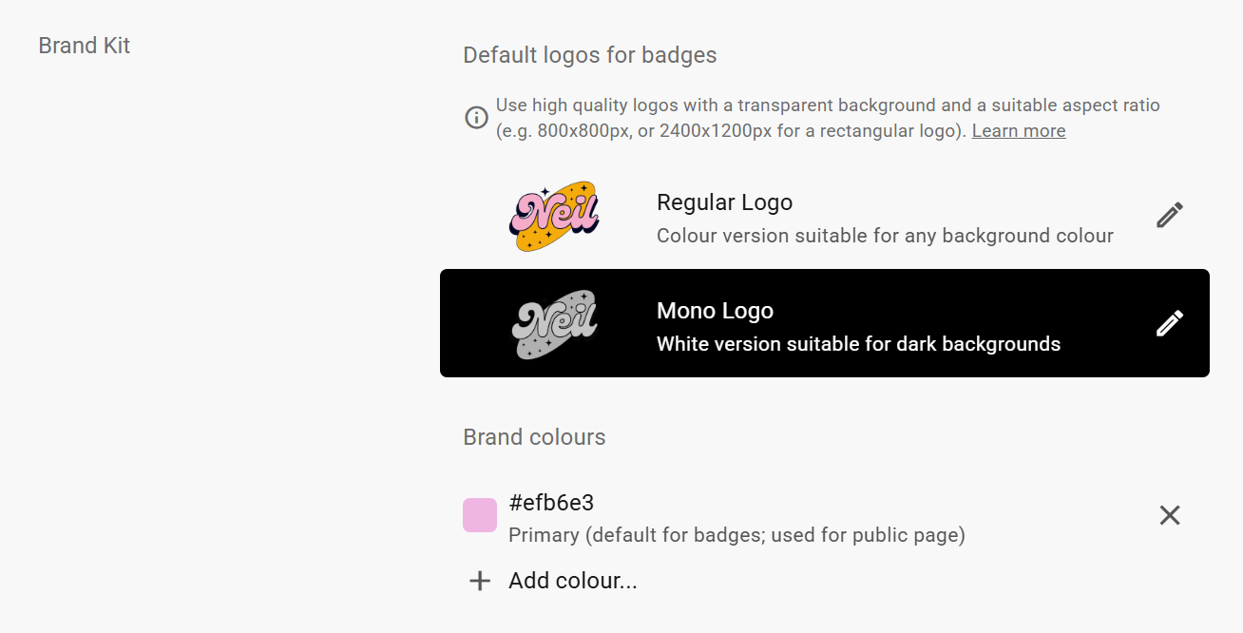Click Add colour to create a new brand colour
Screen dimensions: 1243x633
[x=573, y=580]
